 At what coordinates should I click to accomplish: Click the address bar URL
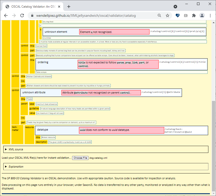point(86,15)
